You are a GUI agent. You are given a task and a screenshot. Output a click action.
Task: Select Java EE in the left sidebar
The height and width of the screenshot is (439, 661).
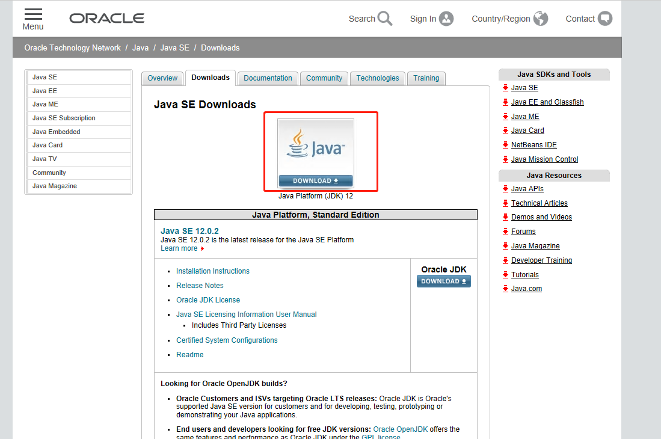pos(79,91)
